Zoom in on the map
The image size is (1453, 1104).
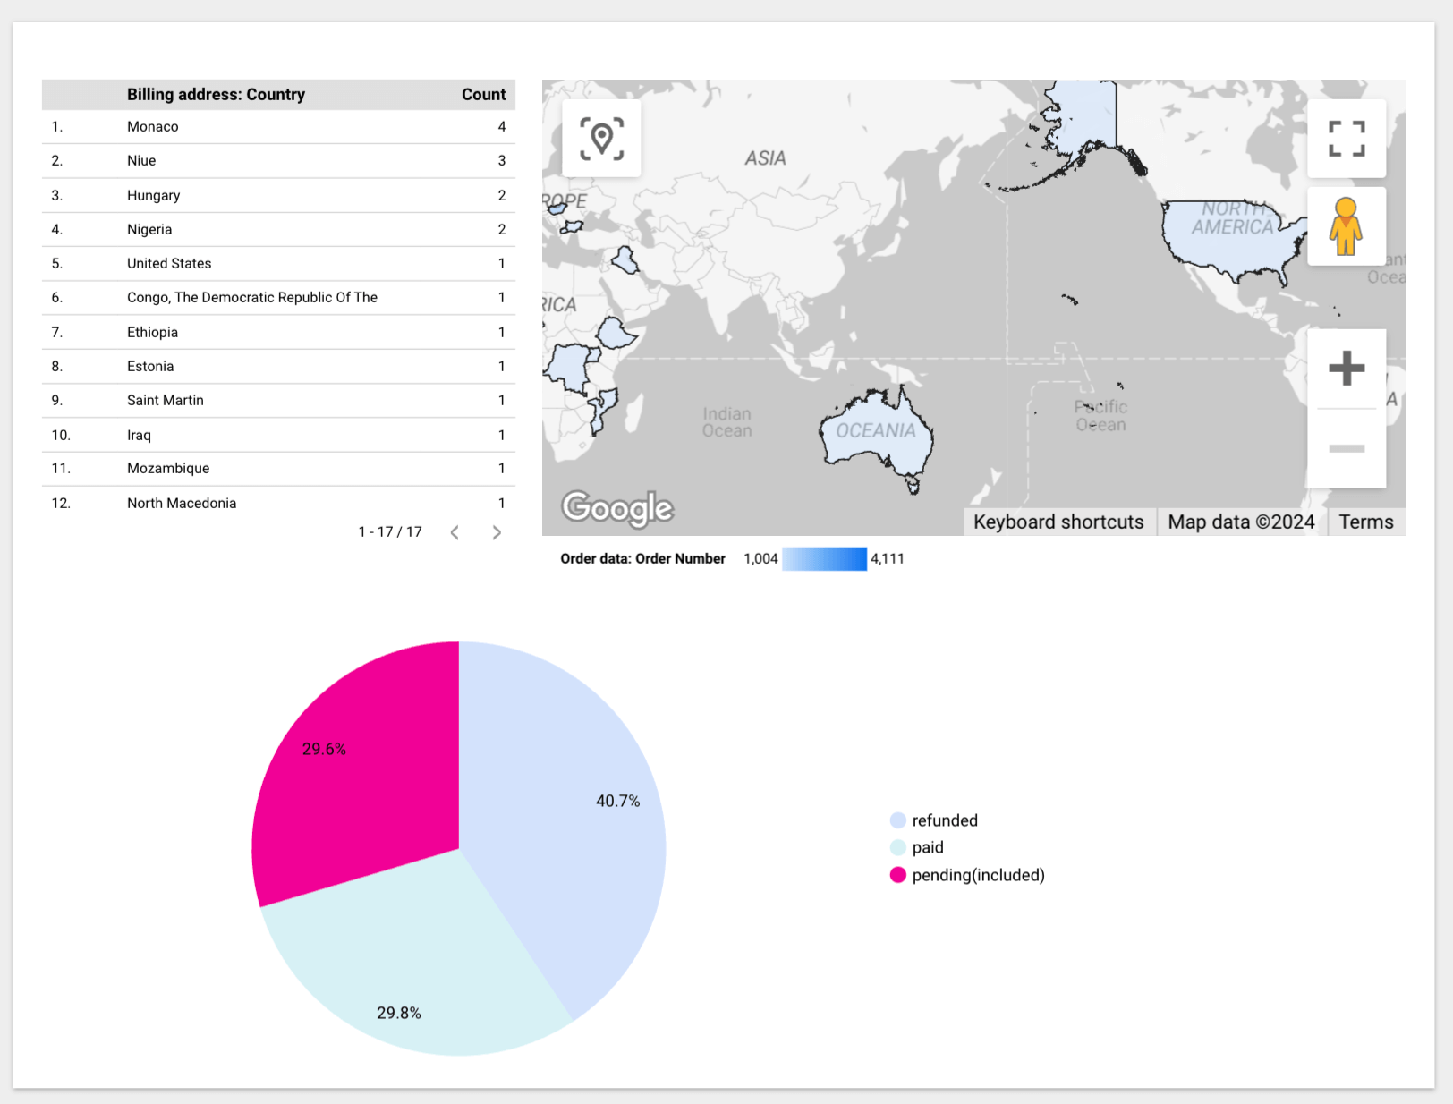1347,369
